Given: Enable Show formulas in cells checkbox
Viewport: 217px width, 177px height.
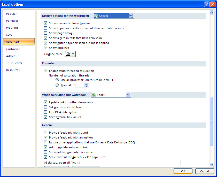Looking at the screenshot, I should pyautogui.click(x=45, y=28).
